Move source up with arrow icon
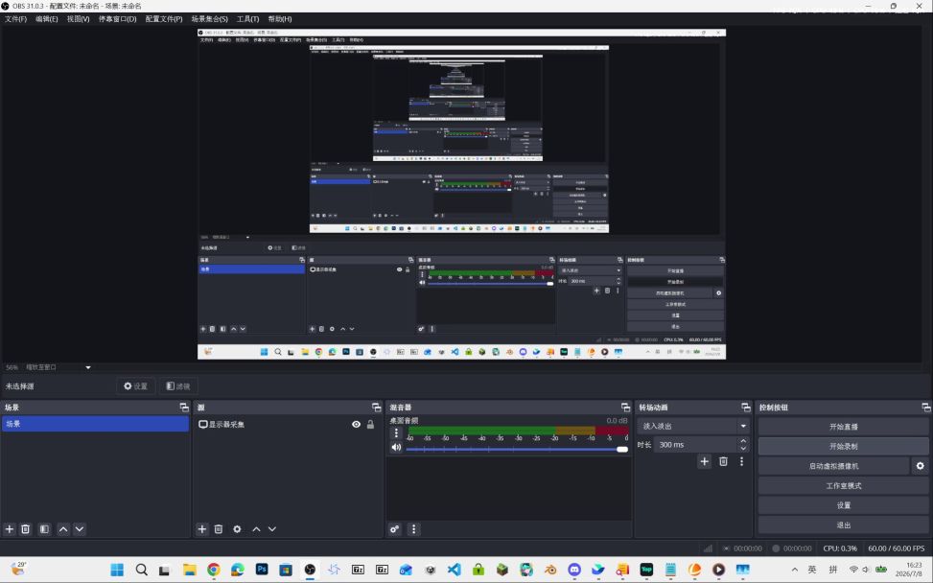 tap(256, 529)
